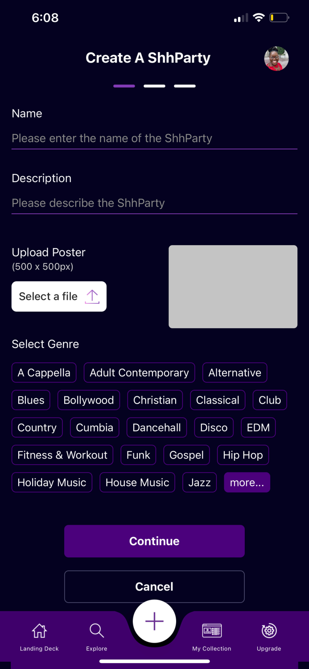Image resolution: width=309 pixels, height=669 pixels.
Task: Click the file upload arrow icon
Action: 92,296
